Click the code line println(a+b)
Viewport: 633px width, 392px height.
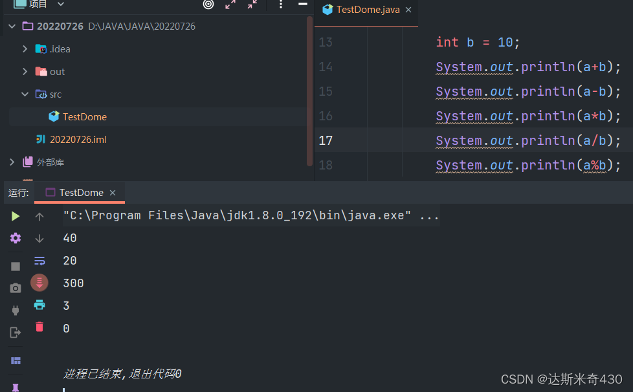pyautogui.click(x=528, y=67)
